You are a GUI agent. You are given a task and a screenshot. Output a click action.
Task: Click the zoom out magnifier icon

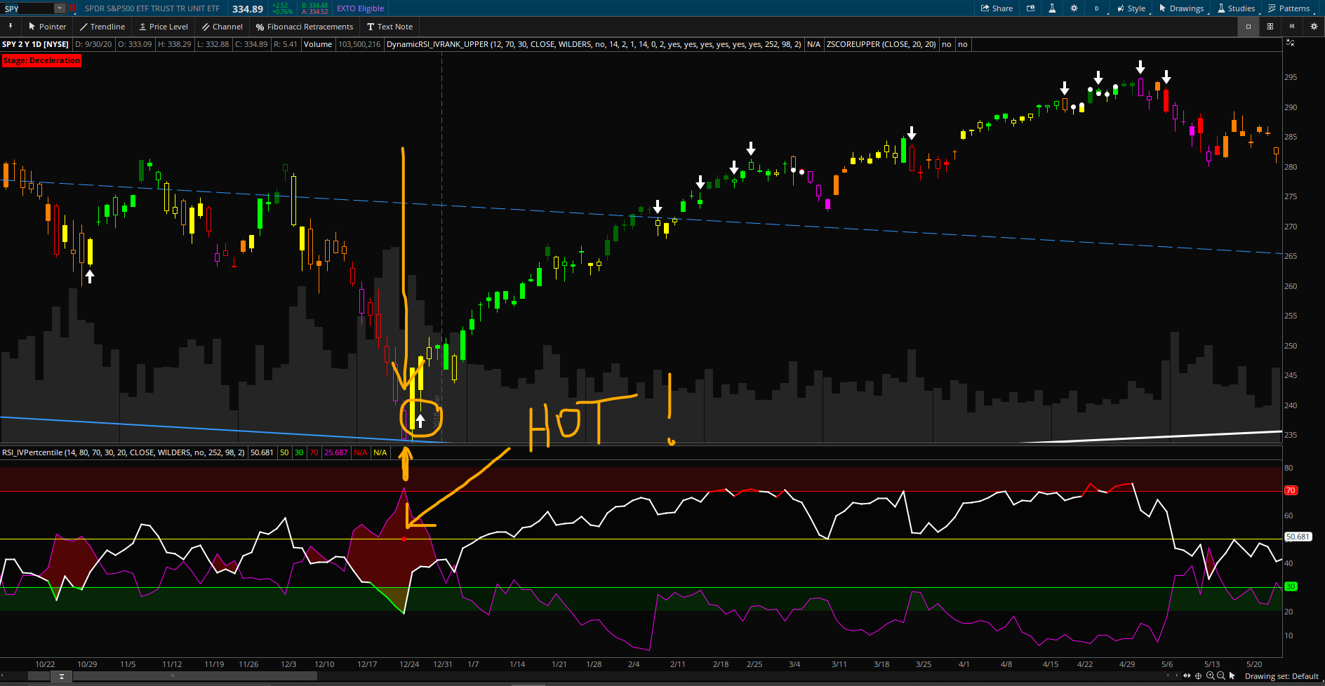tap(1221, 676)
